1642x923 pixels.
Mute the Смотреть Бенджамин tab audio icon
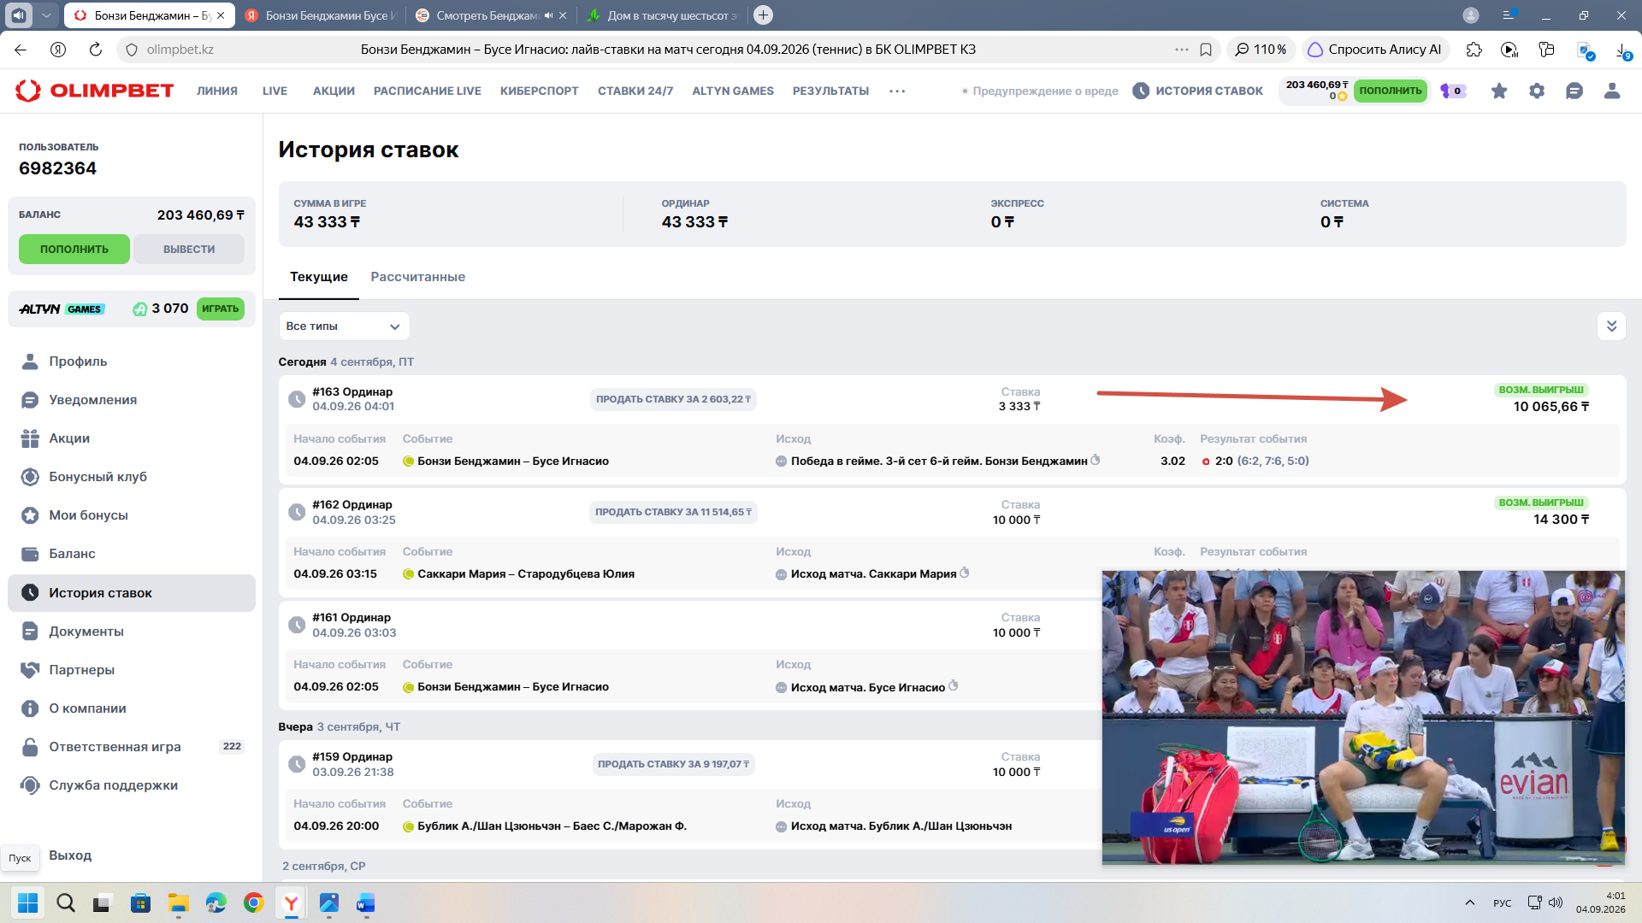[548, 15]
